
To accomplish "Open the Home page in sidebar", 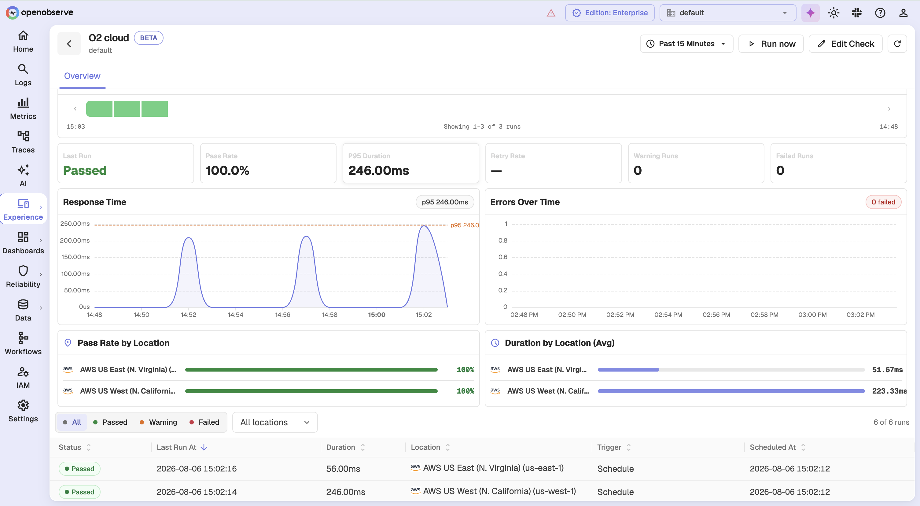I will tap(23, 42).
